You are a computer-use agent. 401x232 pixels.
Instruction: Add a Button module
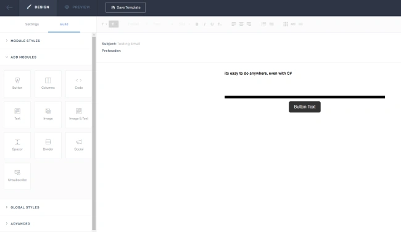point(17,84)
